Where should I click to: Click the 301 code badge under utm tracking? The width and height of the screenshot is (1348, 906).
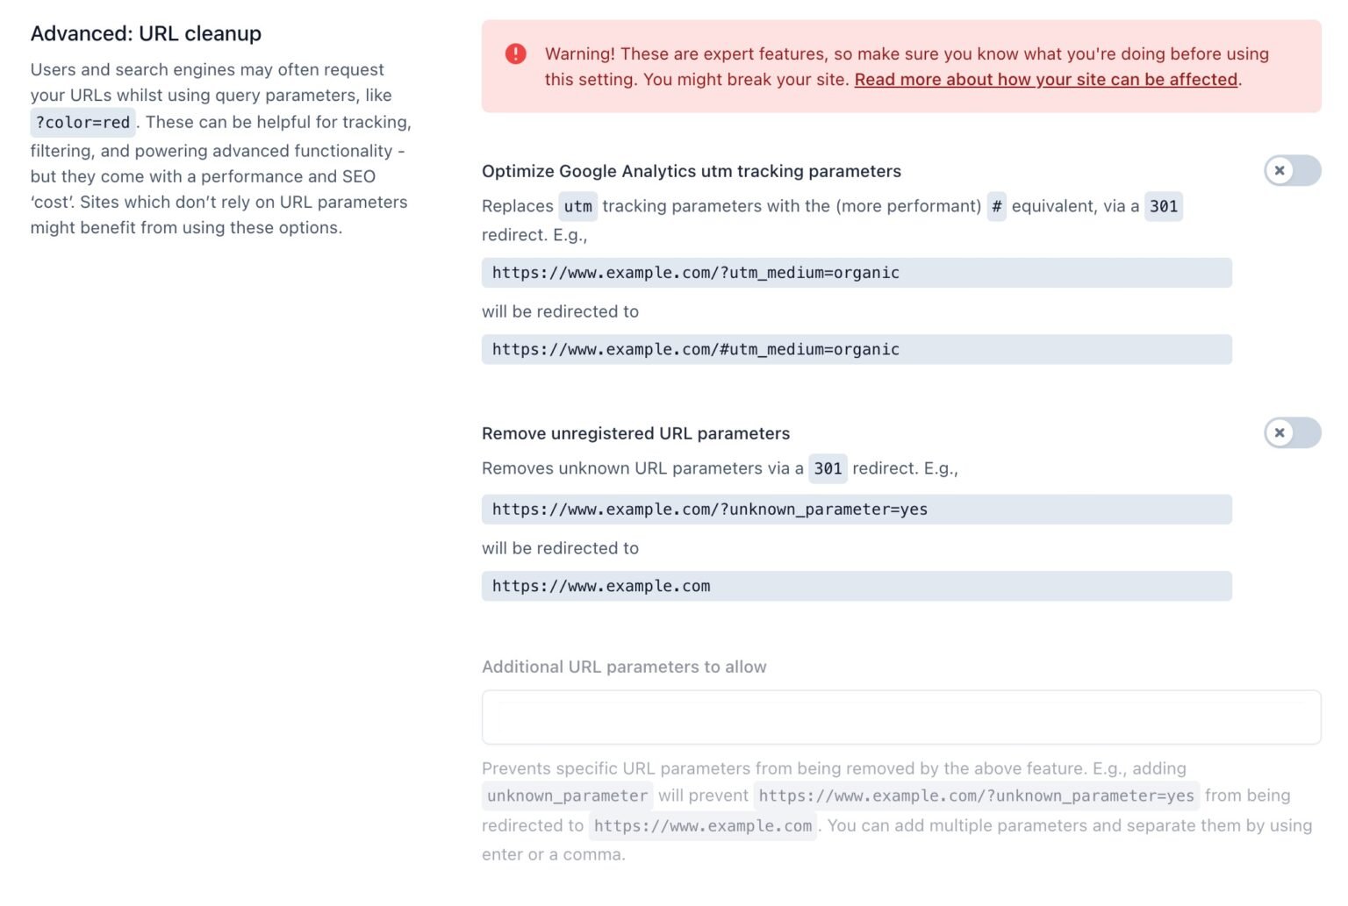point(1162,206)
